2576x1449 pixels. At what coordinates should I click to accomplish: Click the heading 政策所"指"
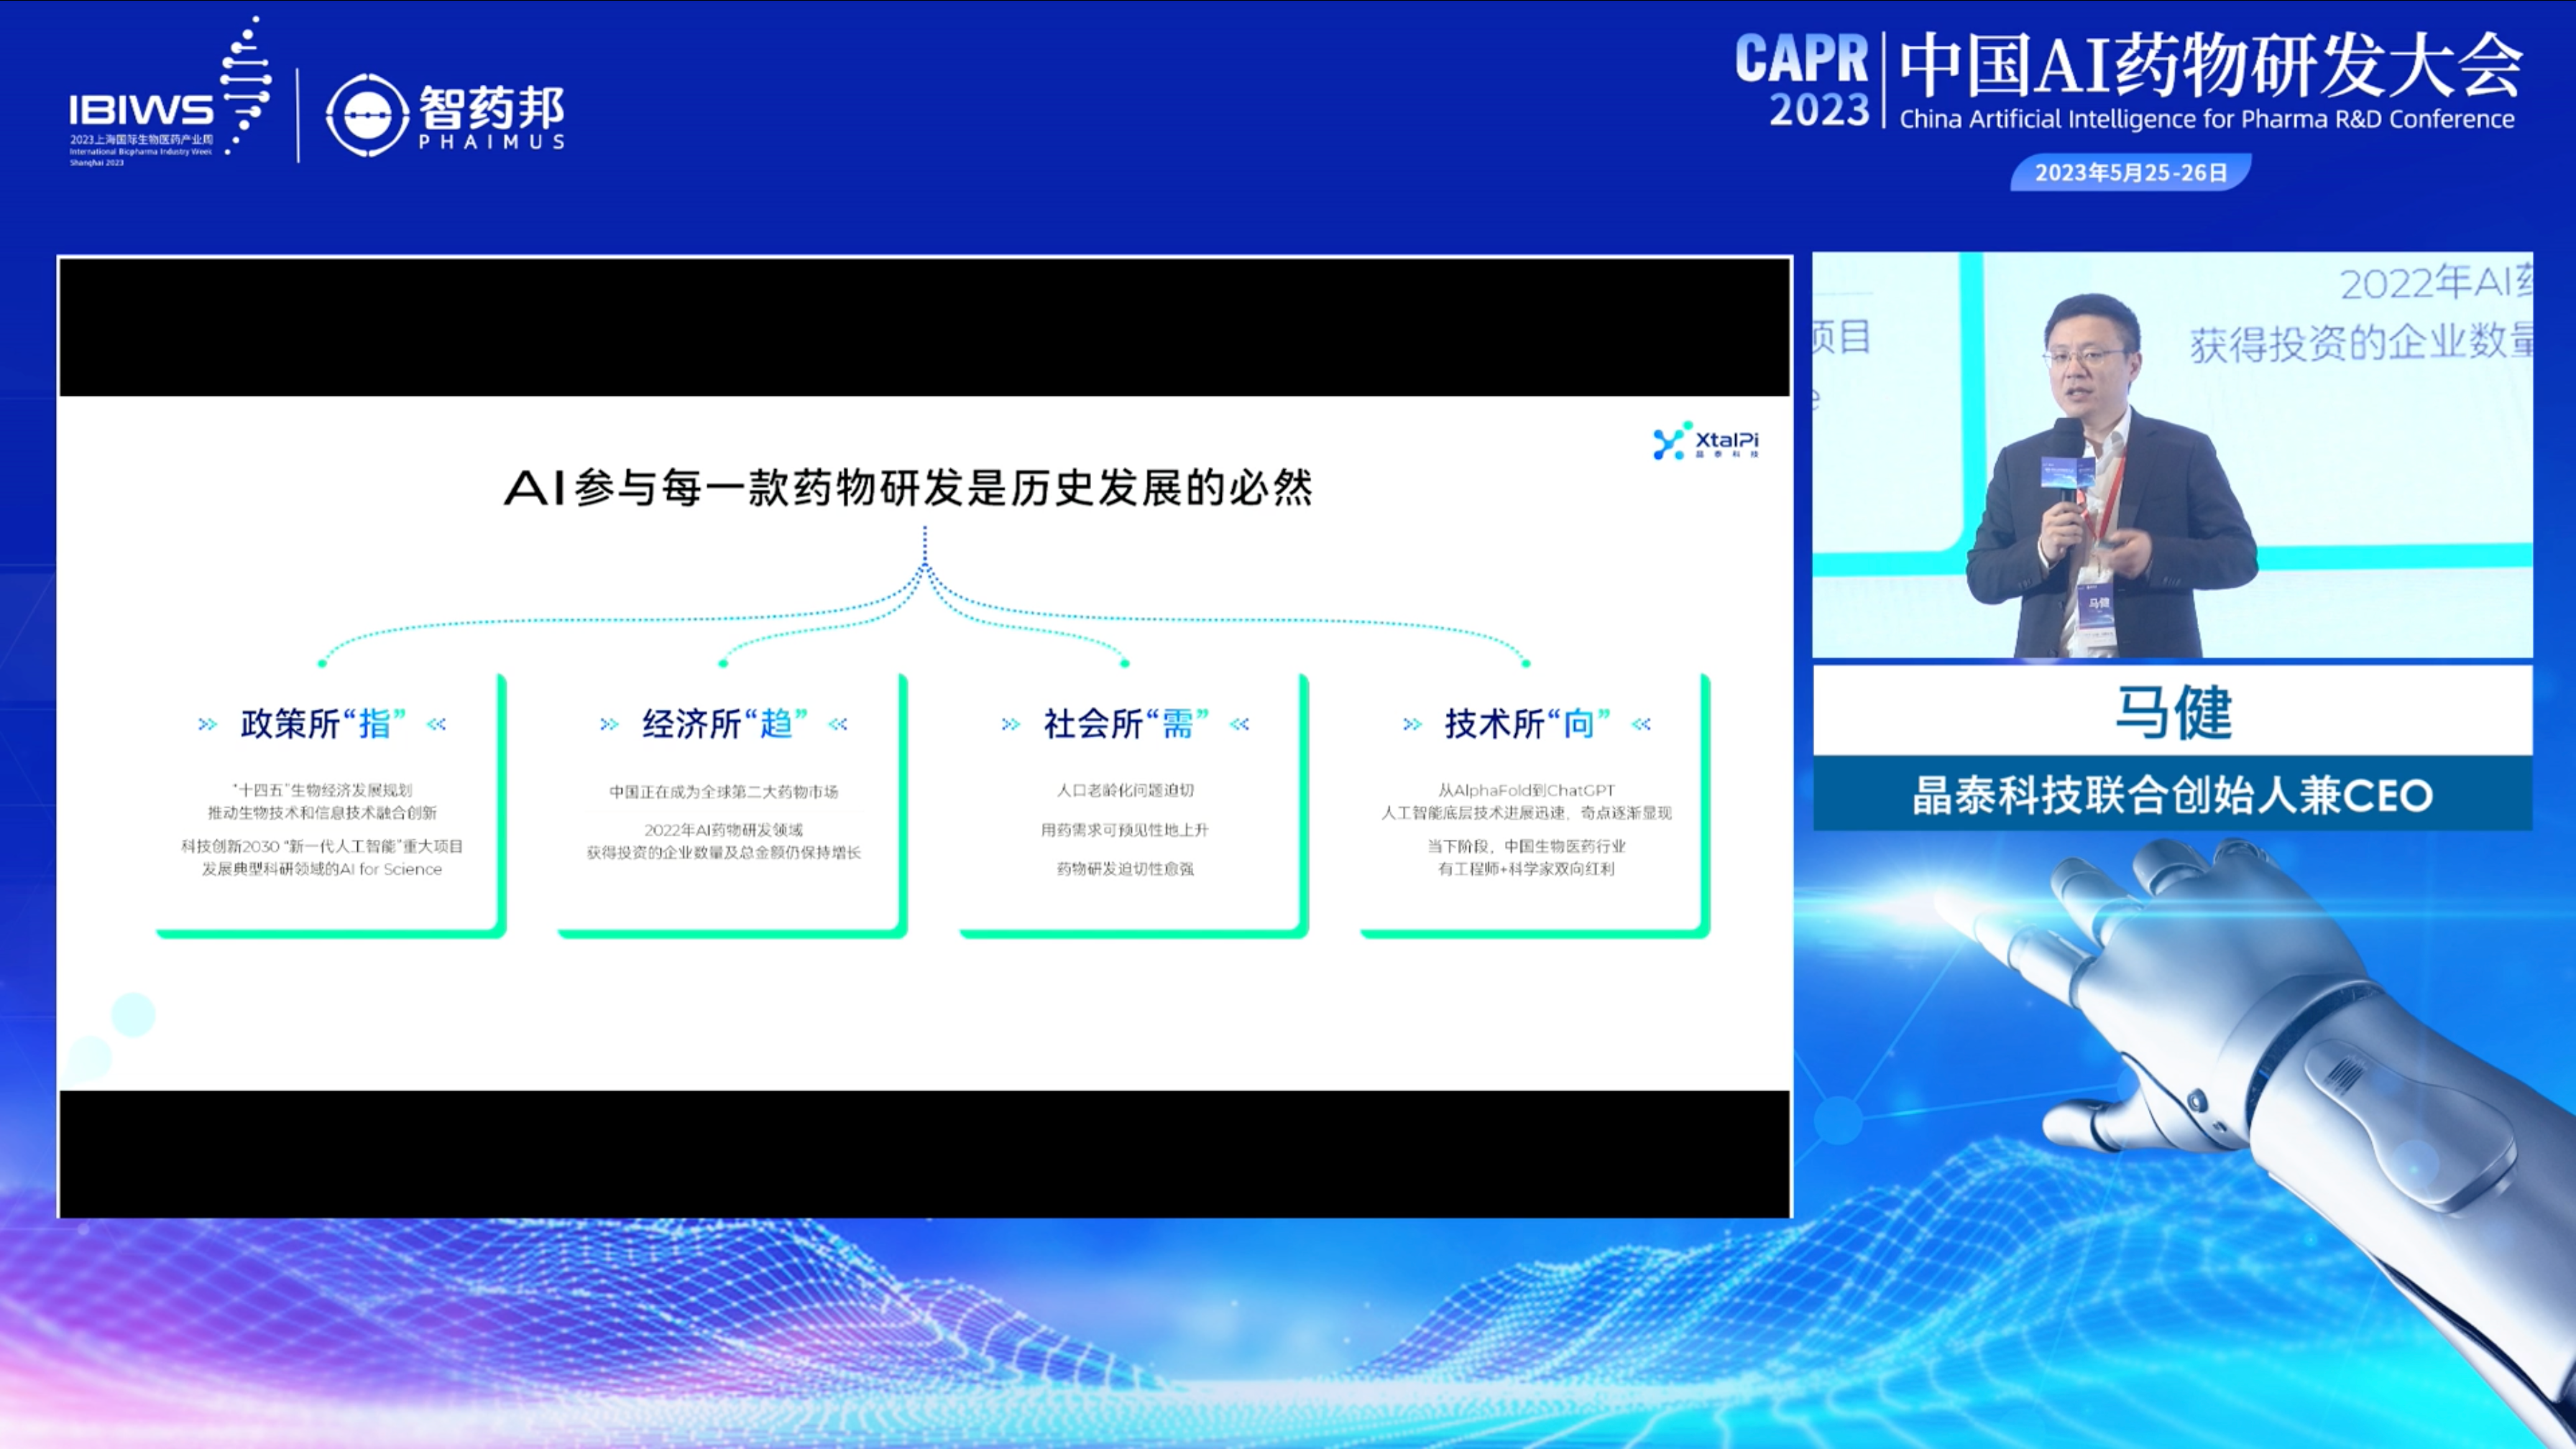click(323, 723)
